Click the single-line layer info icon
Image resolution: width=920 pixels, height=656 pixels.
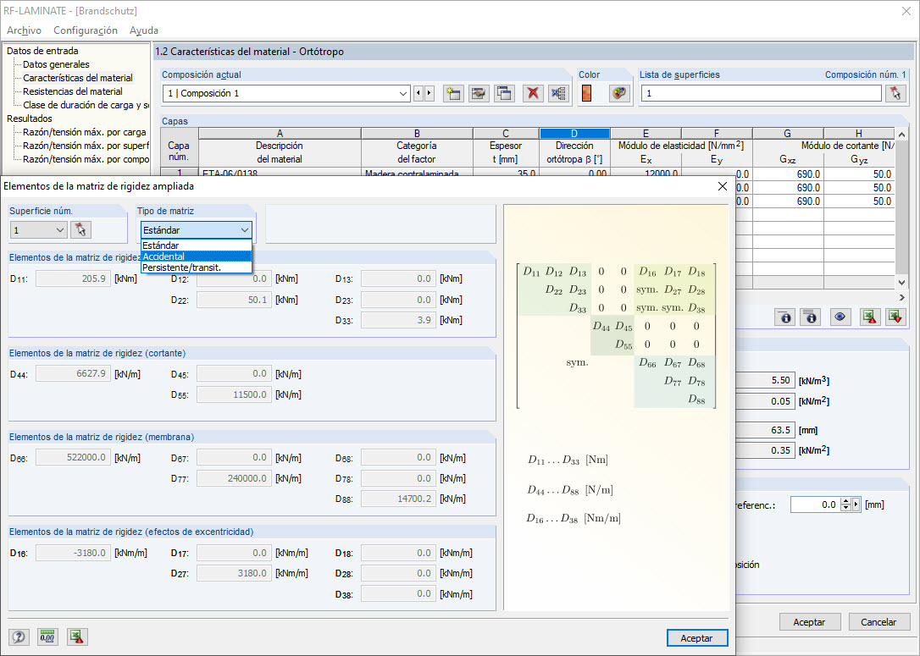click(785, 317)
